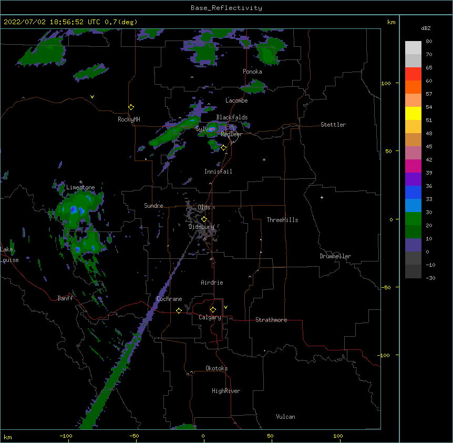The height and width of the screenshot is (443, 453).
Task: Click the yellow marker beside Cochrane
Action: [x=179, y=310]
